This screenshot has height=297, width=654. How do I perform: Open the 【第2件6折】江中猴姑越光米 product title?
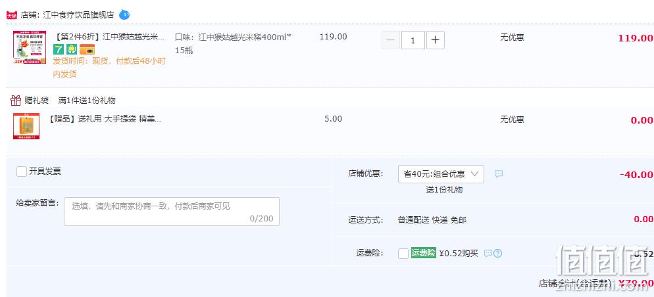[x=109, y=37]
